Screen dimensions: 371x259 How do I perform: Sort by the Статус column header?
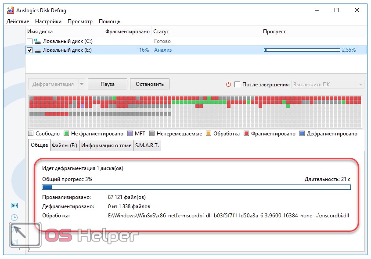click(x=206, y=32)
